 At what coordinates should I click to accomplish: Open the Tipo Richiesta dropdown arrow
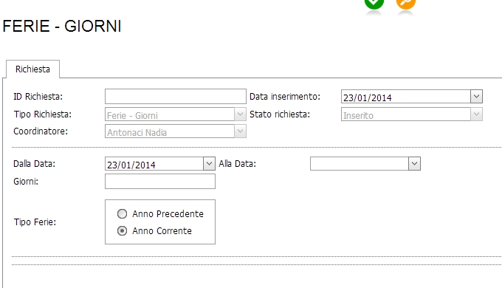[240, 114]
